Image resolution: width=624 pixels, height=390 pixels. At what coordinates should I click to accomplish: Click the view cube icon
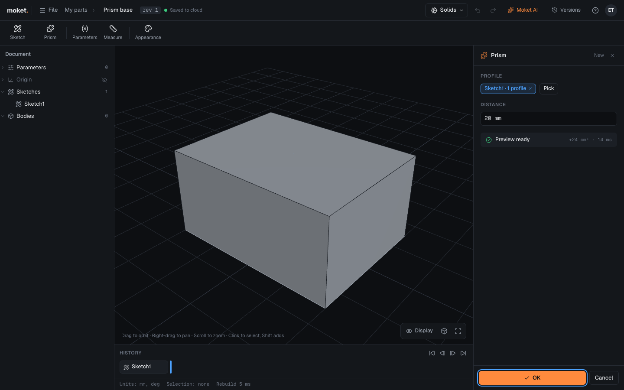[444, 331]
